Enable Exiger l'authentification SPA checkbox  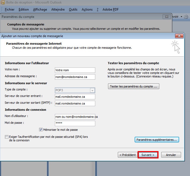[x=7, y=137]
